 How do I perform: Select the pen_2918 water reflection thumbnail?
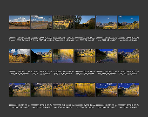(x=63, y=56)
